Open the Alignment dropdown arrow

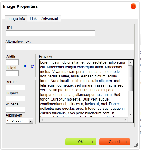pos(30,121)
